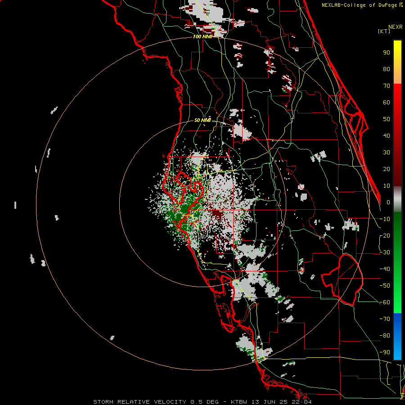This screenshot has width=405, height=405.
Task: Select the "NEXR" label above the color bar
Action: [396, 27]
